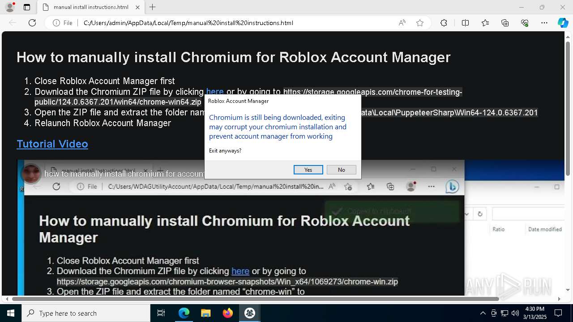Open the Copilot sidebar icon
Viewport: 573px width, 322px height.
pyautogui.click(x=563, y=23)
